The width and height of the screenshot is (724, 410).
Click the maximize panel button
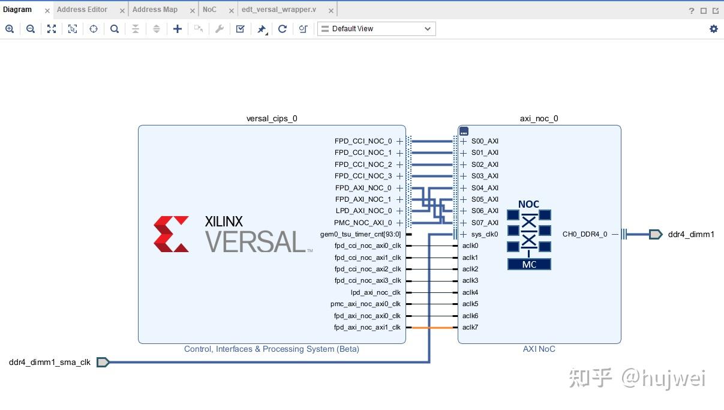(x=703, y=10)
